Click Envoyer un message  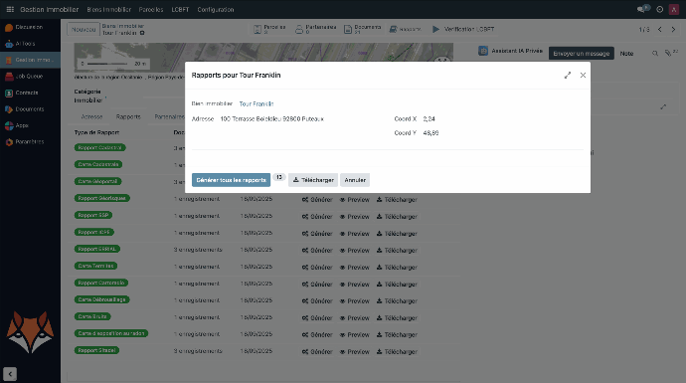[582, 54]
